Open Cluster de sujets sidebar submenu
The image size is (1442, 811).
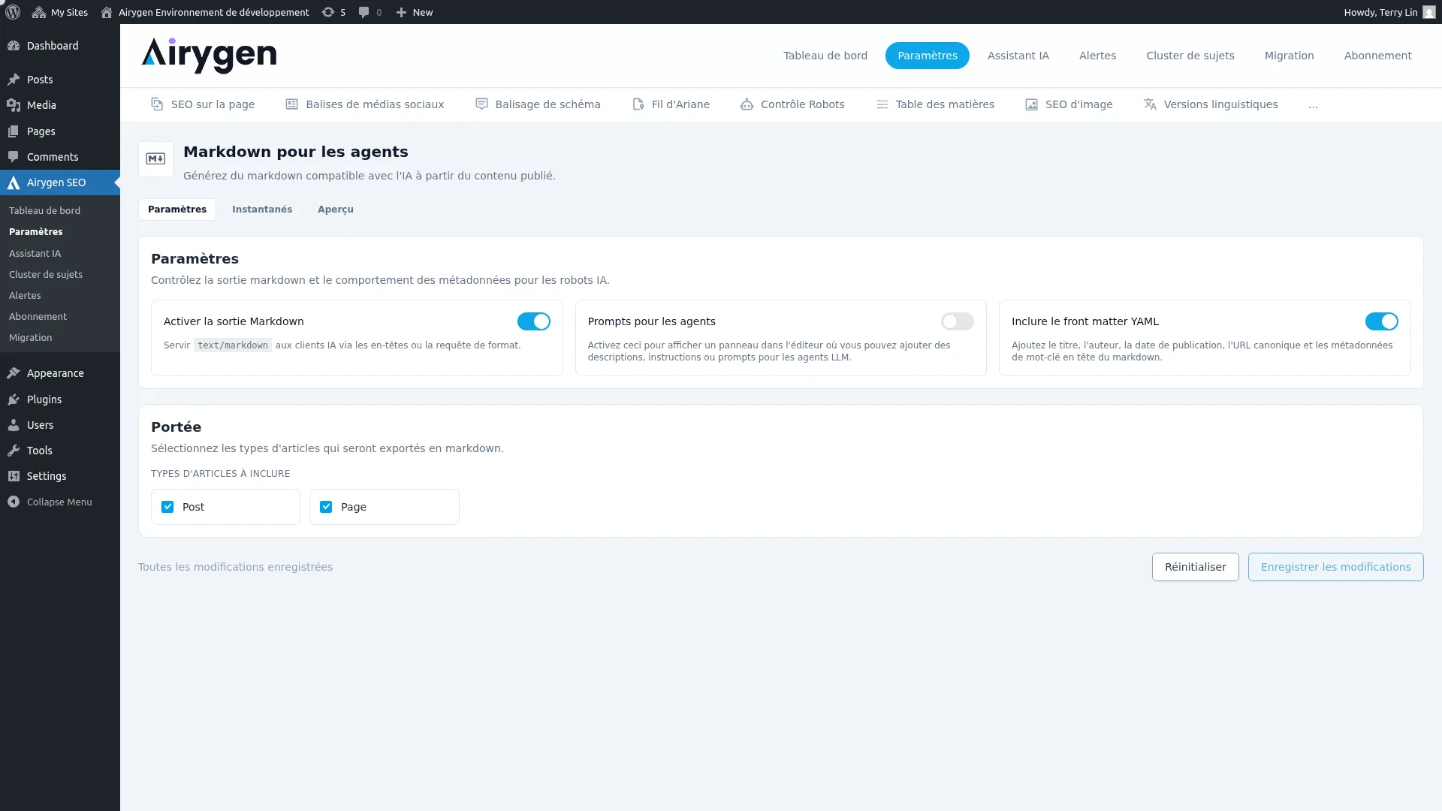pyautogui.click(x=46, y=275)
